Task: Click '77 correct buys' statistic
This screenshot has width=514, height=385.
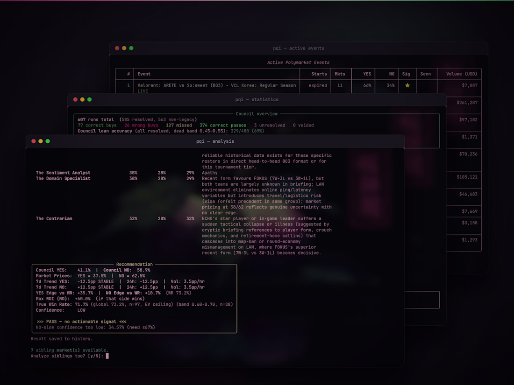Action: pos(97,126)
